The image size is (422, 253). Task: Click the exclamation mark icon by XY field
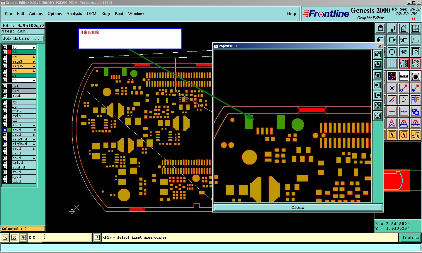click(x=97, y=237)
